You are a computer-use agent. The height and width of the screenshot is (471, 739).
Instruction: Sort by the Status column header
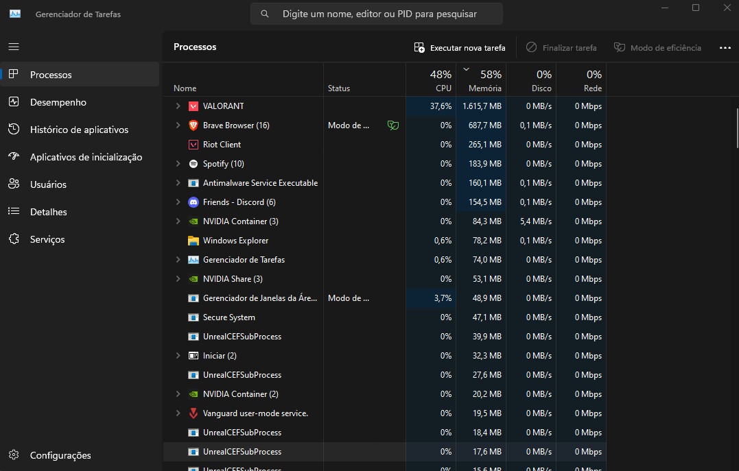365,80
